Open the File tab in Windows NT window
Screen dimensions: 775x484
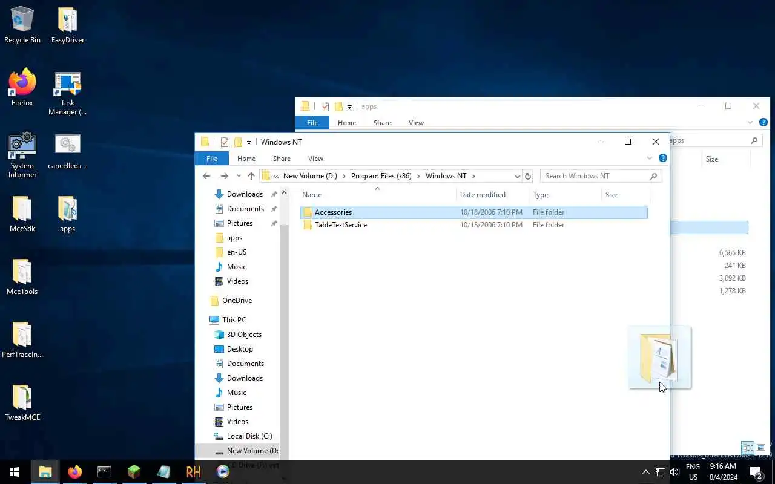click(211, 159)
